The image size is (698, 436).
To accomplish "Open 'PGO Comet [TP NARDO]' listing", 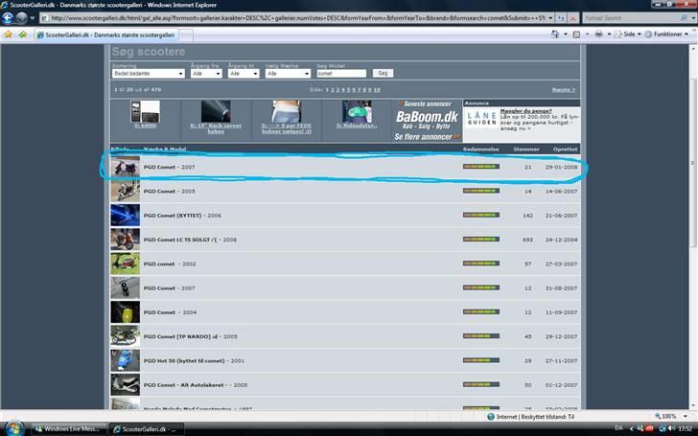I will click(x=190, y=336).
